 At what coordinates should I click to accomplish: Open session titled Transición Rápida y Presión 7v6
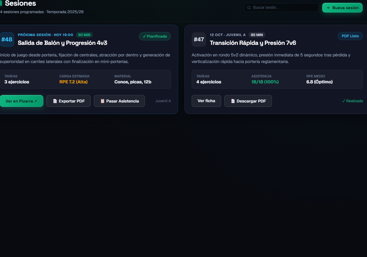pyautogui.click(x=253, y=43)
